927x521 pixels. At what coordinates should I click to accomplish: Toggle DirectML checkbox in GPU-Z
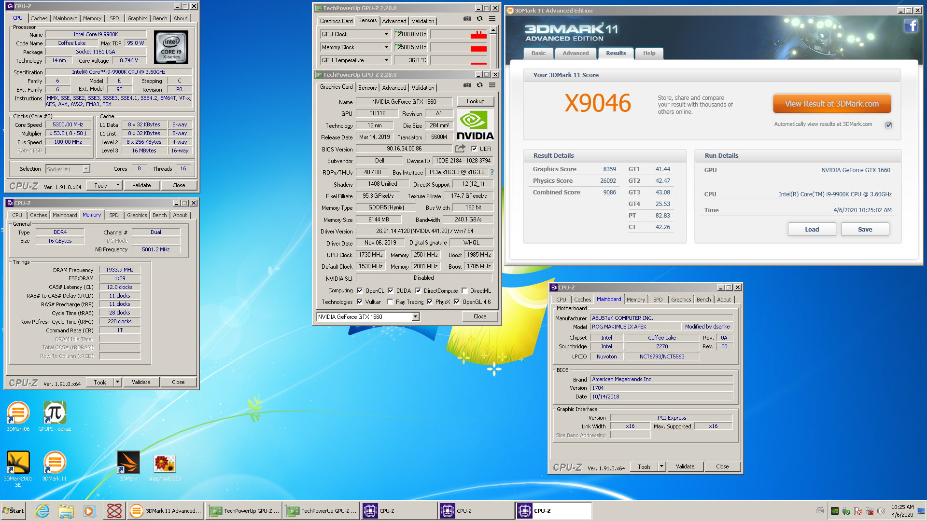(464, 290)
